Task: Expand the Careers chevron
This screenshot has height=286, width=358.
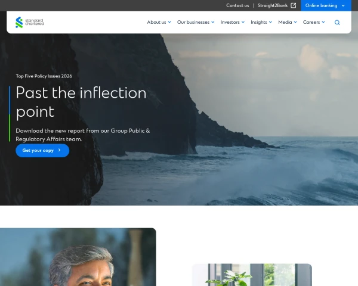Action: pos(323,22)
